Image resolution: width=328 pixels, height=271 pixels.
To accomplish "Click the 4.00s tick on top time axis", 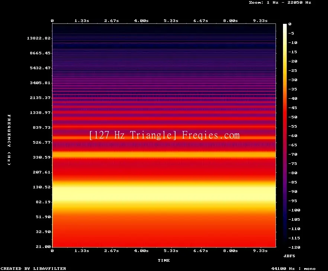I will click(141, 20).
